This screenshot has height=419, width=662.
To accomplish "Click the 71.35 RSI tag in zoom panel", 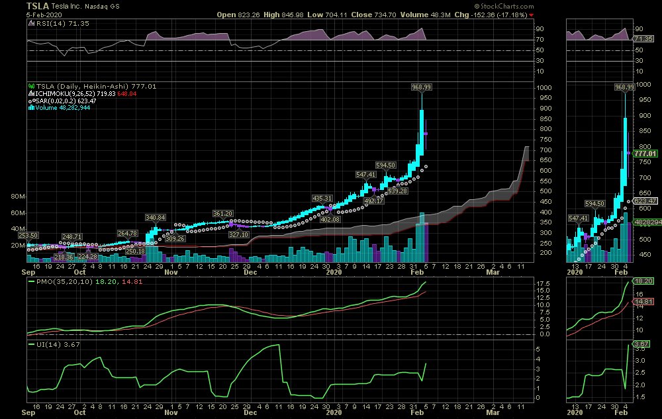I will tap(643, 39).
